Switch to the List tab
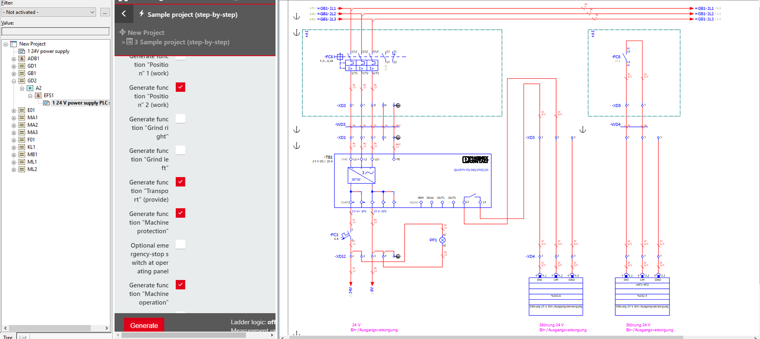The image size is (760, 339). coord(23,337)
